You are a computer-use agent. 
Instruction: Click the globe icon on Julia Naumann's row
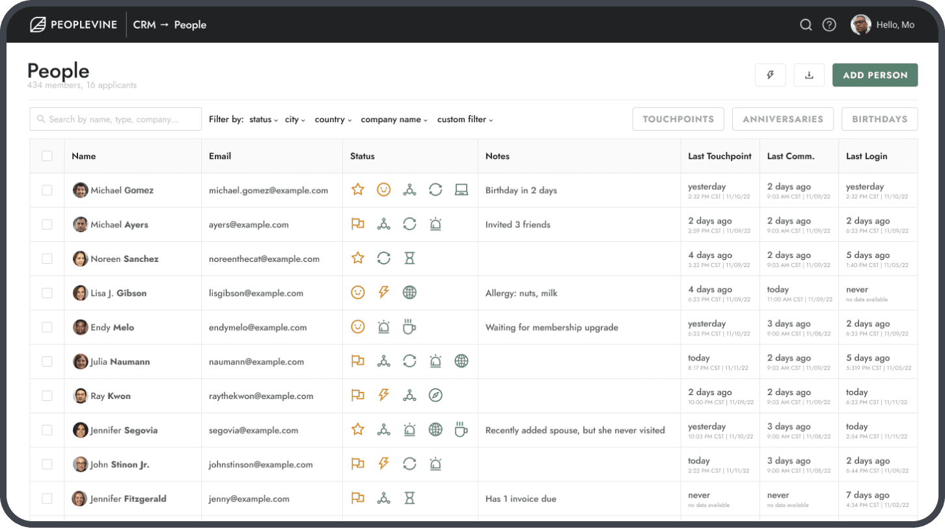click(461, 361)
